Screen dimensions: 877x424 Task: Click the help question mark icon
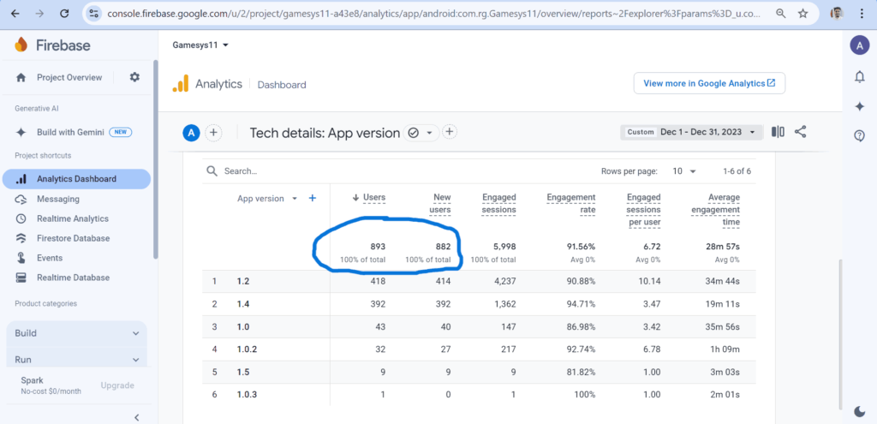pyautogui.click(x=859, y=135)
